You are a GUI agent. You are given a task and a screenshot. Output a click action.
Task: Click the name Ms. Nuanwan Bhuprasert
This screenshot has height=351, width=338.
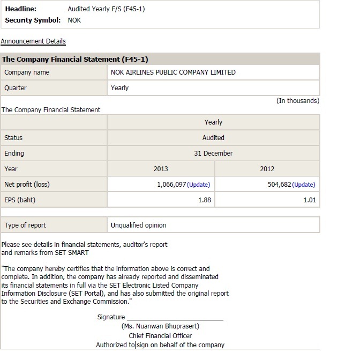coord(160,326)
